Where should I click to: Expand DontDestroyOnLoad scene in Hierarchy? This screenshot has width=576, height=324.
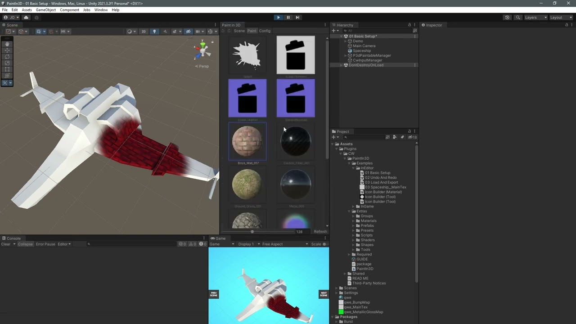341,65
